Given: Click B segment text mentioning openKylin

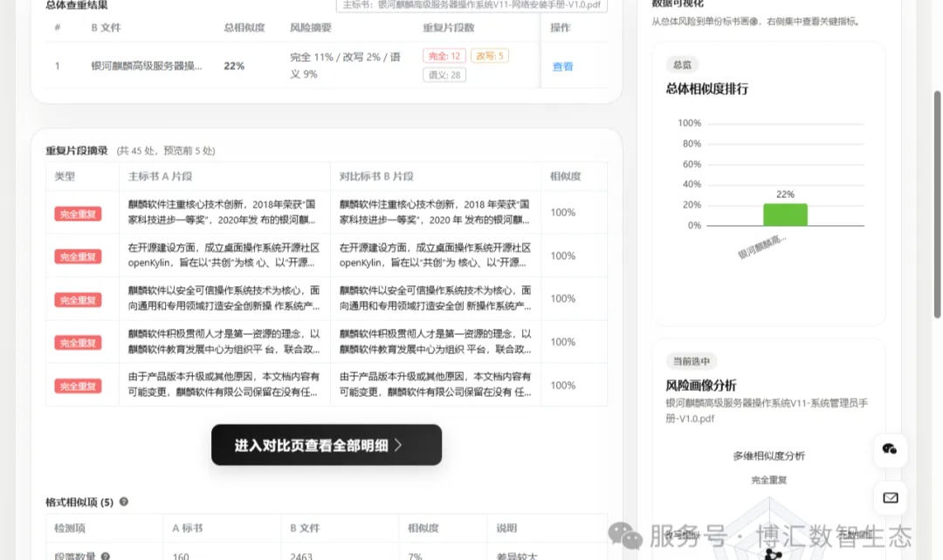Looking at the screenshot, I should (x=435, y=256).
